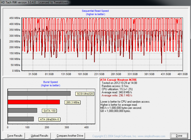Click the 131.5GB axis label
191x140 pixels.
pyautogui.click(x=66, y=74)
